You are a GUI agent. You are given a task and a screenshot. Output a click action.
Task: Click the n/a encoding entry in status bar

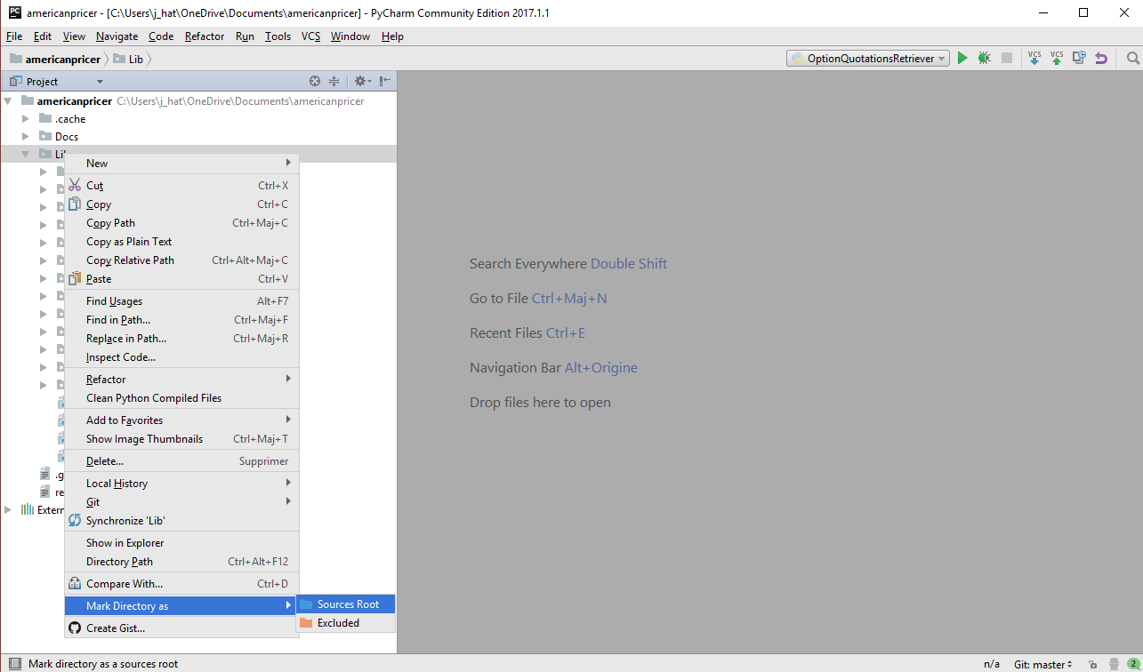(x=991, y=664)
